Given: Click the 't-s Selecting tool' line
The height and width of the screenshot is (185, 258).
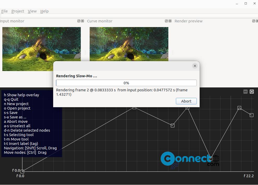Looking at the screenshot, I should point(19,135).
